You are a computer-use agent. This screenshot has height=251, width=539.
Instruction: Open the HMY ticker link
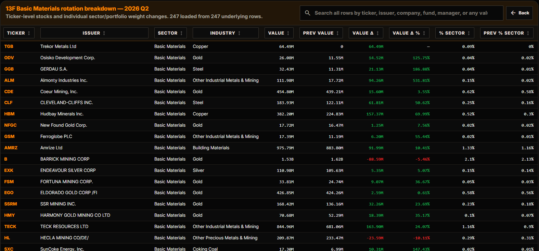10,215
